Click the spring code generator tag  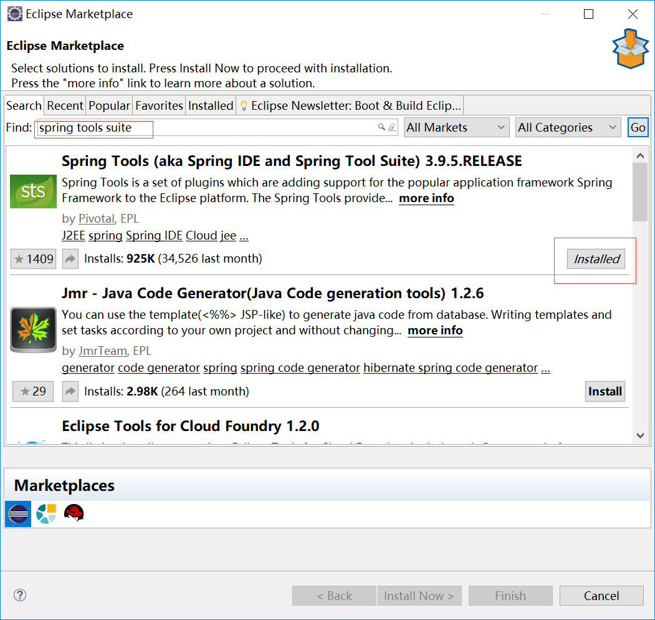click(300, 367)
